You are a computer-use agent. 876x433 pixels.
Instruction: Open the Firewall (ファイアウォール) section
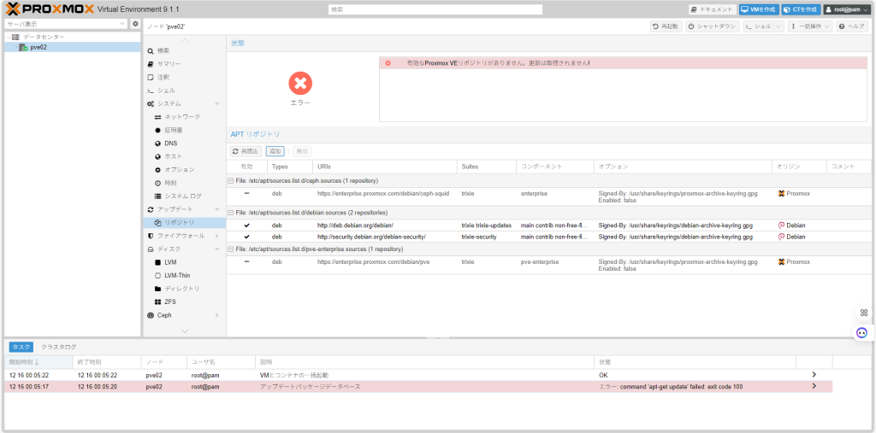[181, 236]
